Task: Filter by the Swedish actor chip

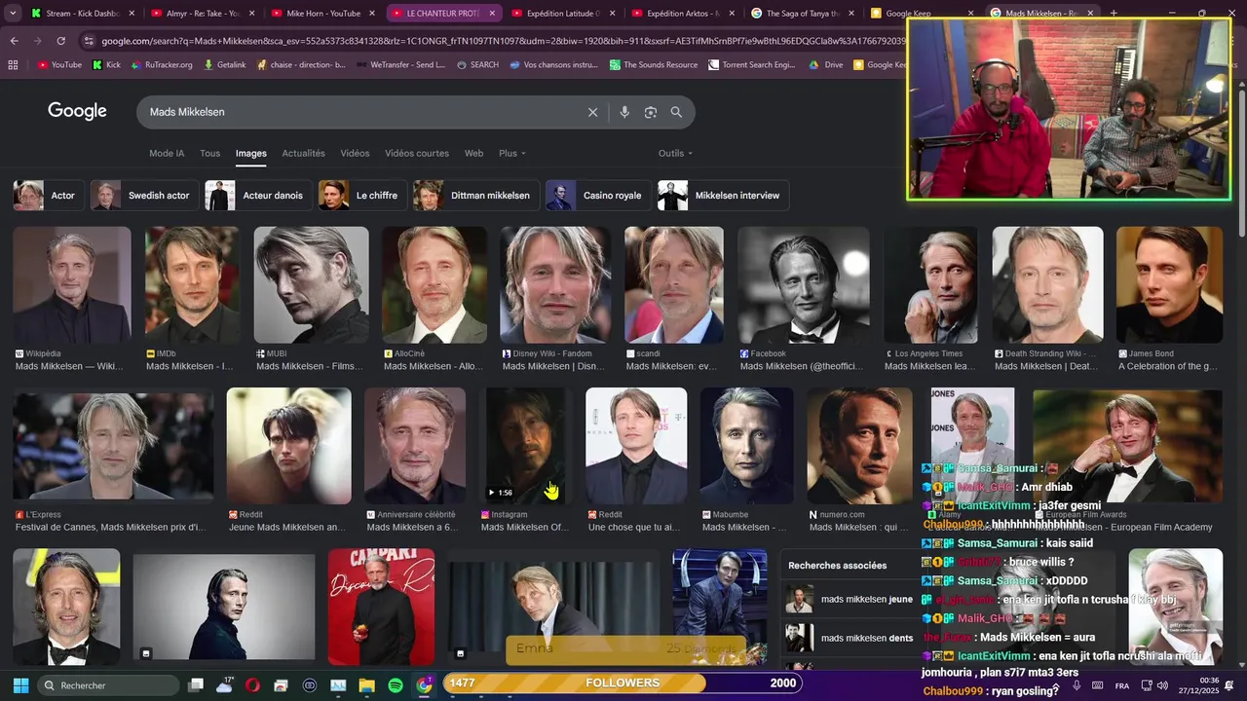Action: (144, 195)
